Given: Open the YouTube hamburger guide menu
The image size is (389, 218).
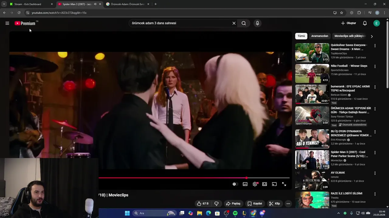Looking at the screenshot, I should [7, 23].
